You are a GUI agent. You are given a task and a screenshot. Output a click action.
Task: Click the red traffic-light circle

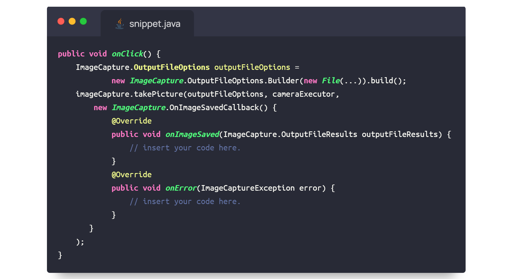point(61,21)
